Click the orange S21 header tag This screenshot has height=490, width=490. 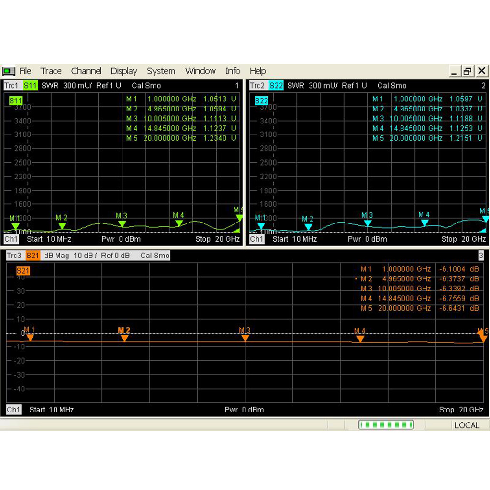[x=33, y=256]
